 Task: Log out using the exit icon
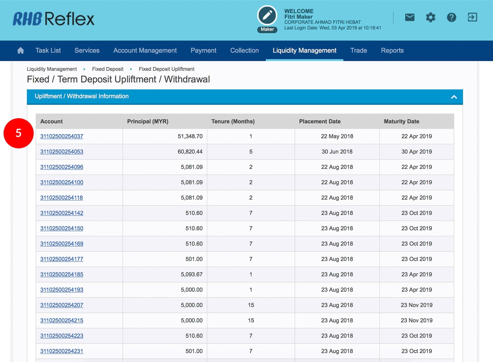point(472,17)
